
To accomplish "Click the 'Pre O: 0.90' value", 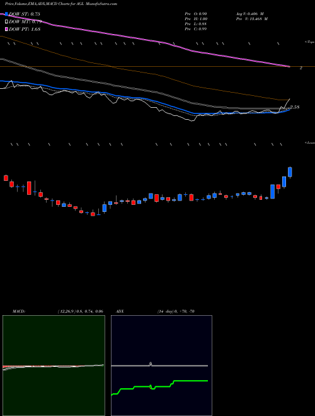I will pos(196,14).
